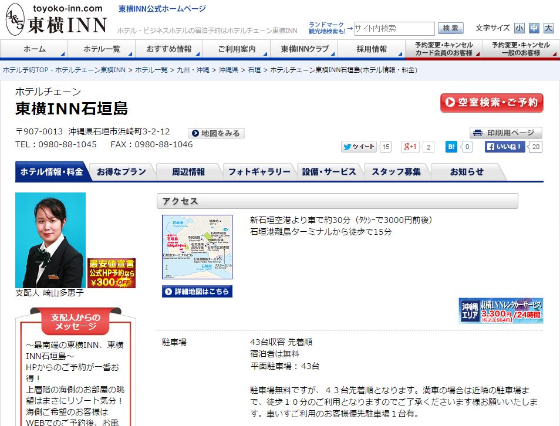The width and height of the screenshot is (560, 426).
Task: Click the access map thumbnail
Action: (x=197, y=247)
